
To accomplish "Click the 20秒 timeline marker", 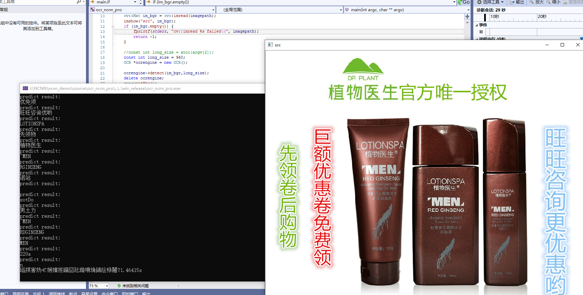I will pyautogui.click(x=542, y=17).
